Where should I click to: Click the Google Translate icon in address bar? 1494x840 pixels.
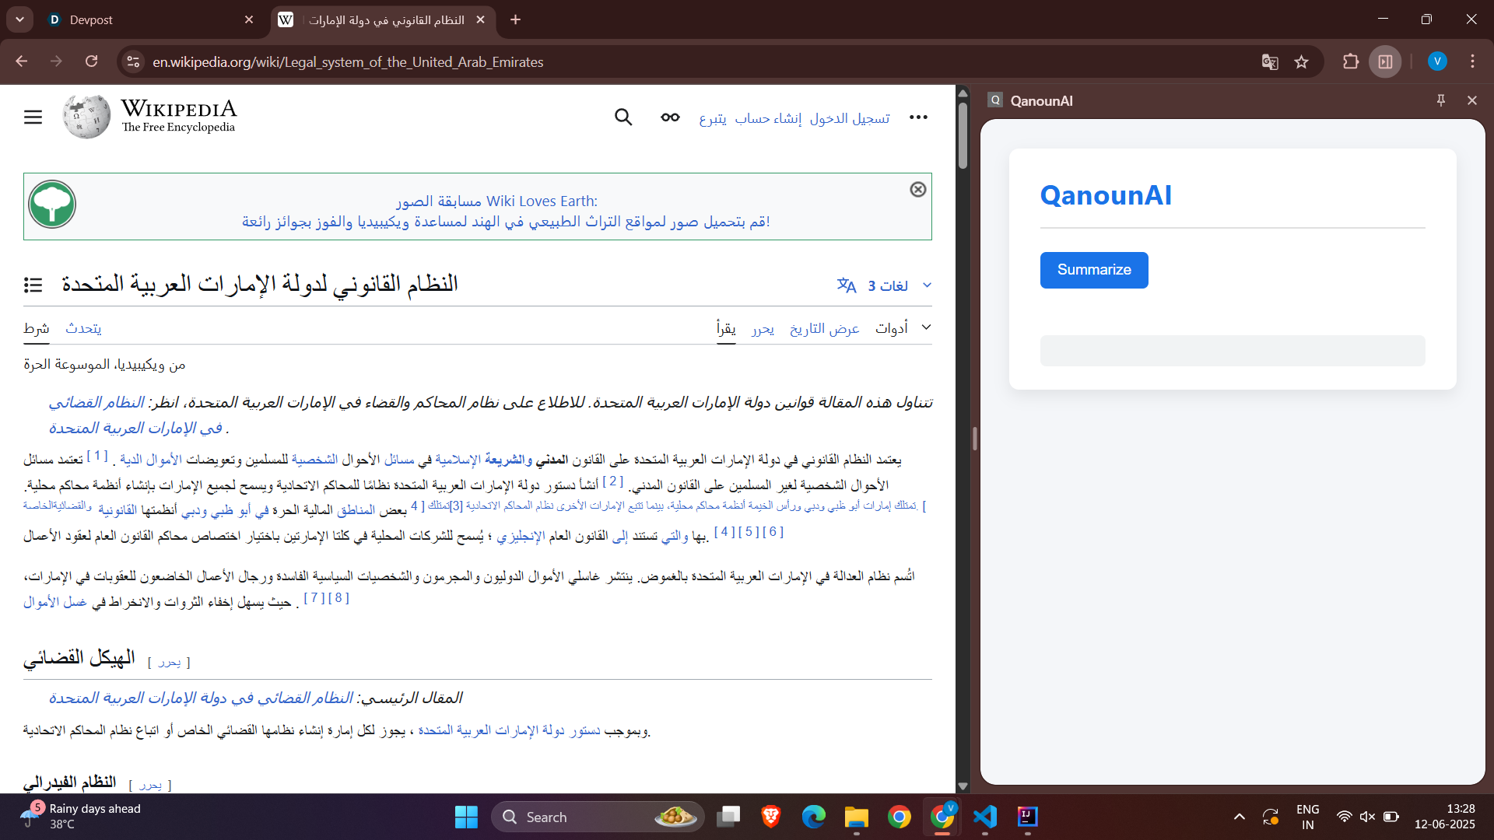click(1270, 62)
